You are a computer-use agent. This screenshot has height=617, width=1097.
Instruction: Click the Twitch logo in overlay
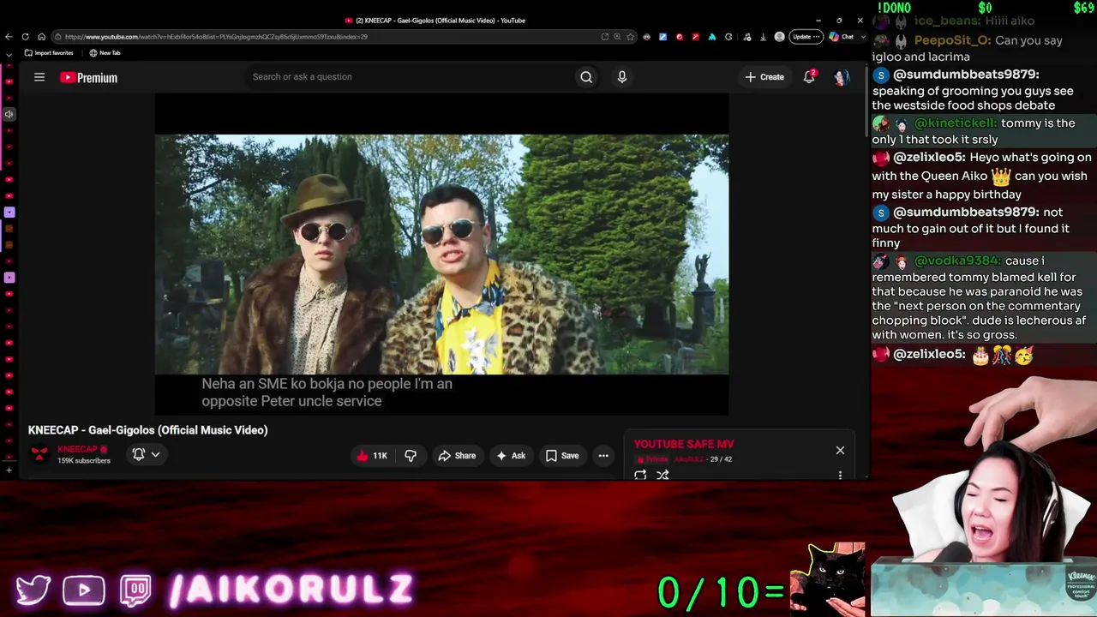pos(135,590)
